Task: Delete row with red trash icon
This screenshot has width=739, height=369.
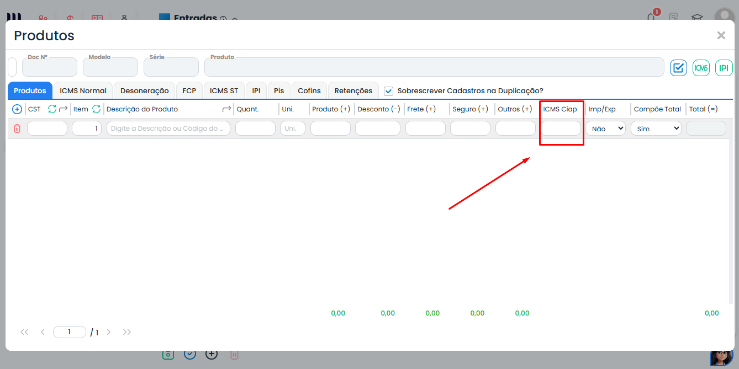Action: click(17, 129)
